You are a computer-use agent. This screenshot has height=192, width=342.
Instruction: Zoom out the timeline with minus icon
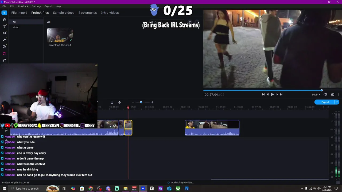tap(133, 102)
